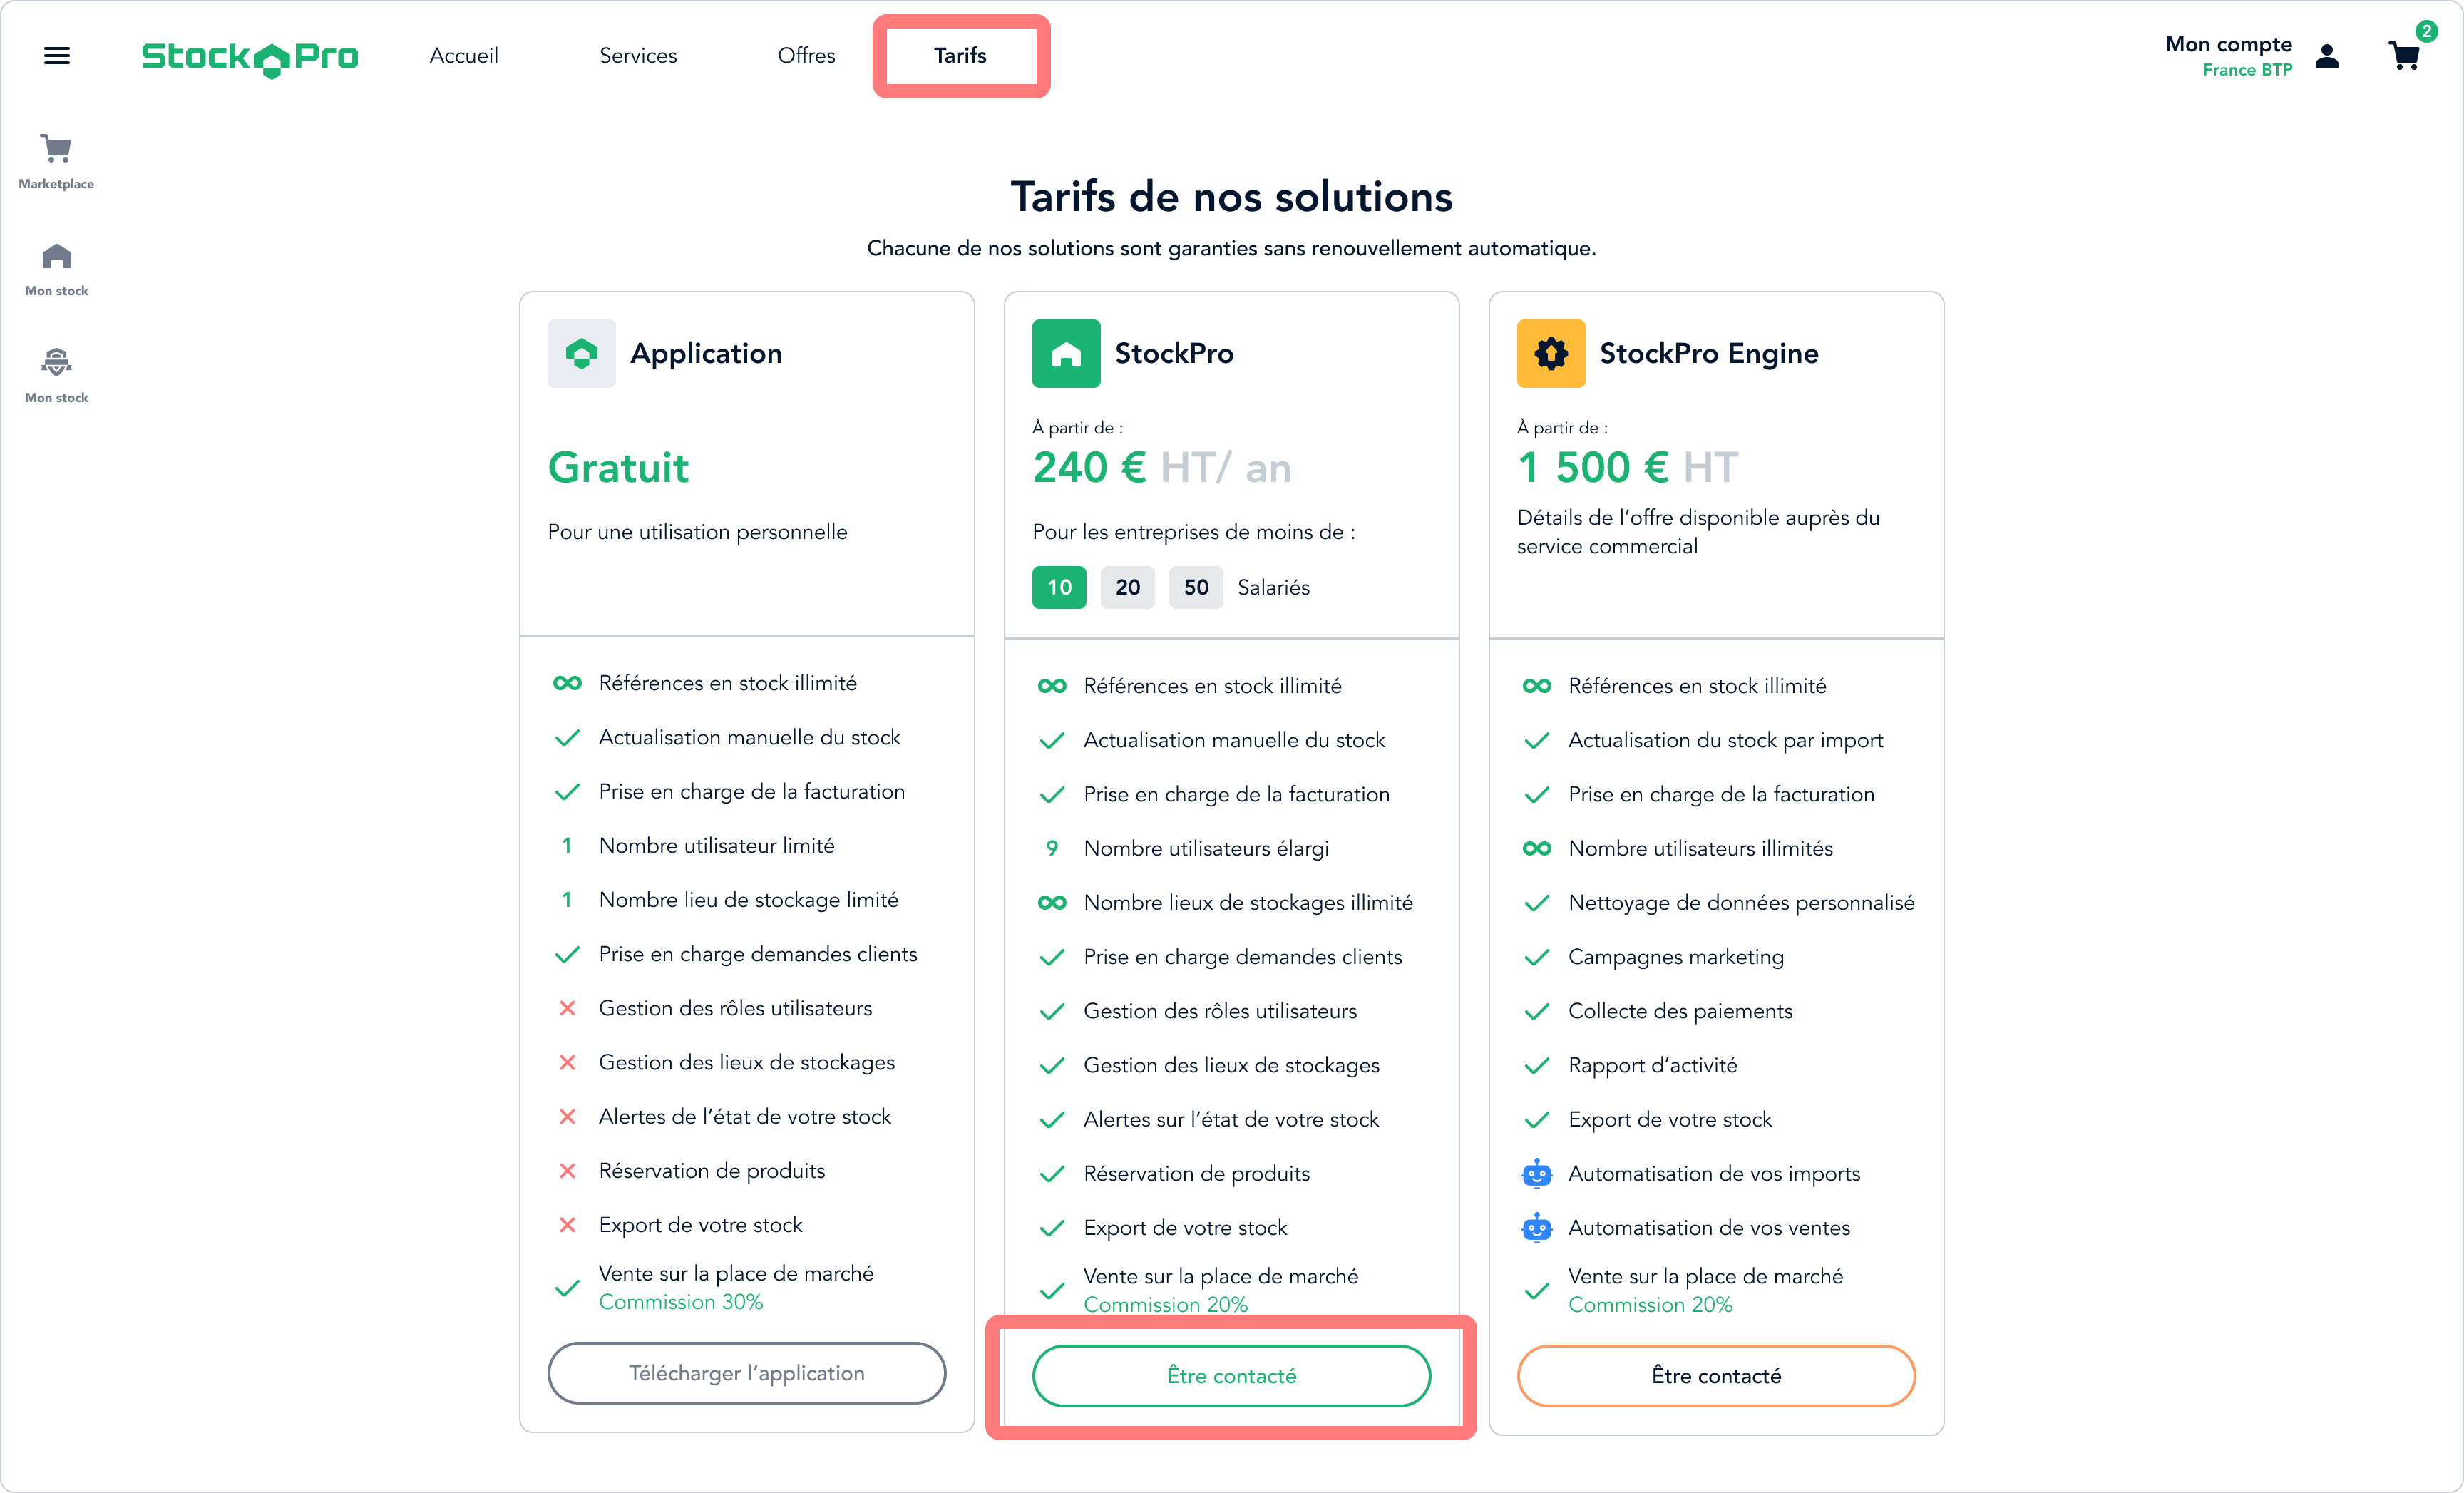
Task: Click the user profile icon
Action: tap(2327, 56)
